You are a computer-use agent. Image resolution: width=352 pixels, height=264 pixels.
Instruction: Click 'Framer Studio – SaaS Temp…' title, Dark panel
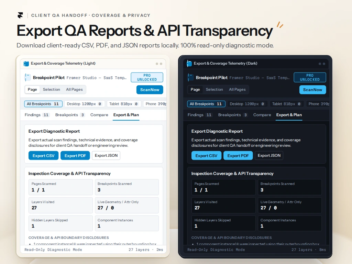[x=260, y=78]
